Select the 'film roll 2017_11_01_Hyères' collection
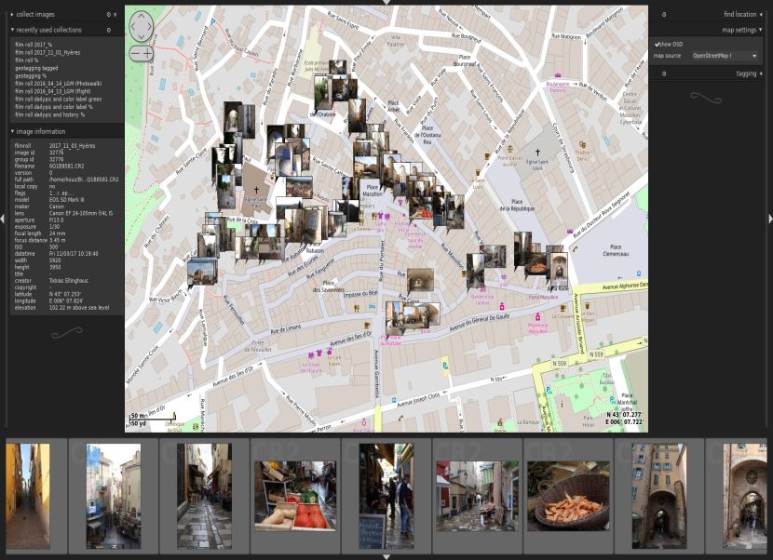773x560 pixels. tap(47, 53)
